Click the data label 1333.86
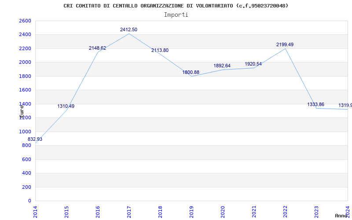 coord(315,104)
